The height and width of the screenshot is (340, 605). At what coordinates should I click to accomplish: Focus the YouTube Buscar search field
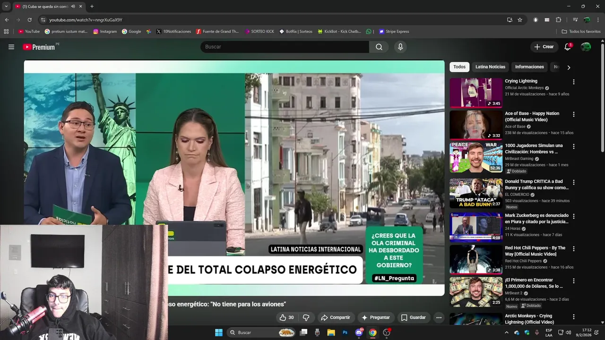tap(285, 47)
